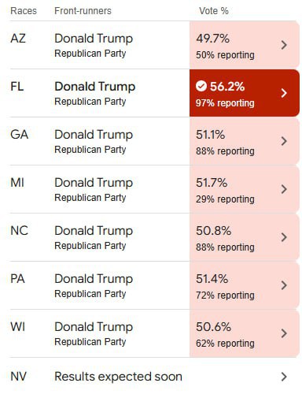Open the 51.7% Michigan vote cell
Viewport: 302px width, 394px height.
(245, 189)
